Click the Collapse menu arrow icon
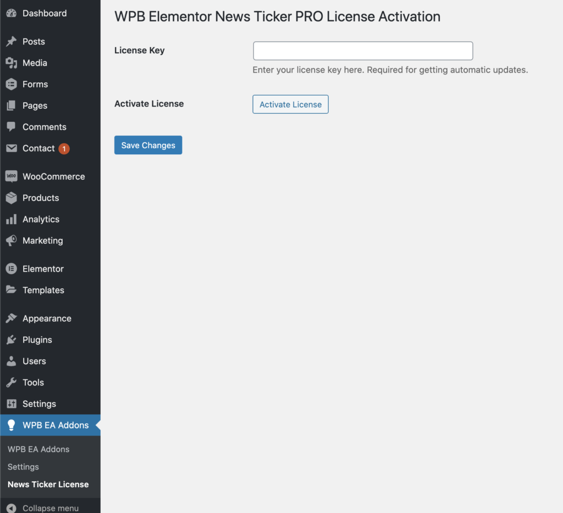Screen dimensions: 563x513 [x=11, y=509]
